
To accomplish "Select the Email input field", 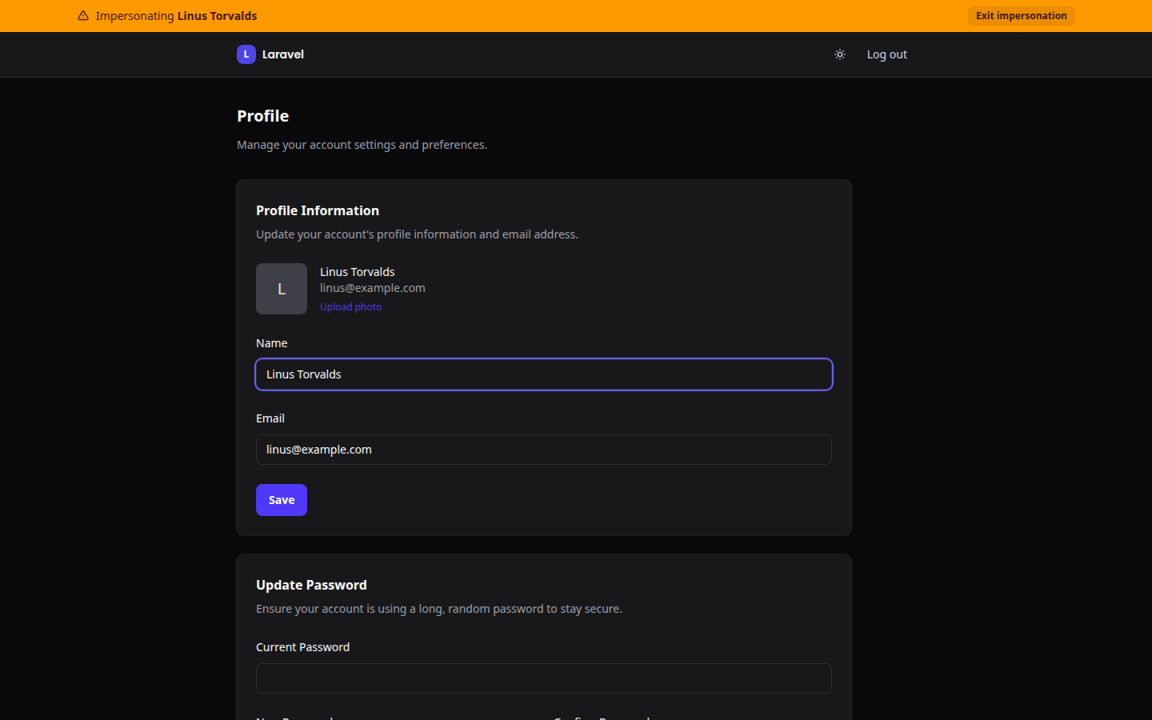I will click(x=544, y=450).
